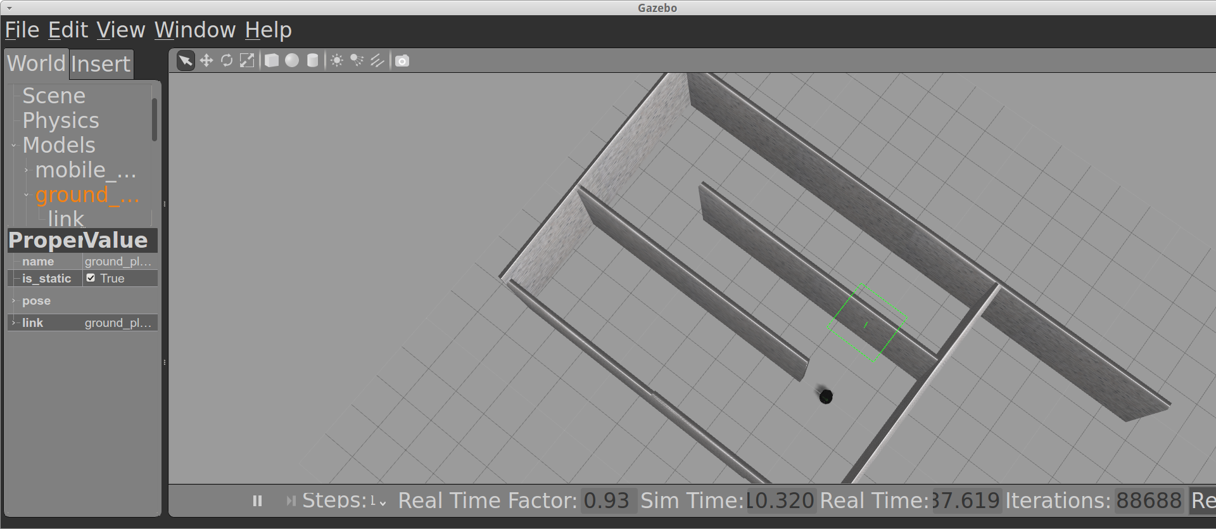Activate the translate mode tool
Viewport: 1216px width, 529px height.
pyautogui.click(x=206, y=61)
